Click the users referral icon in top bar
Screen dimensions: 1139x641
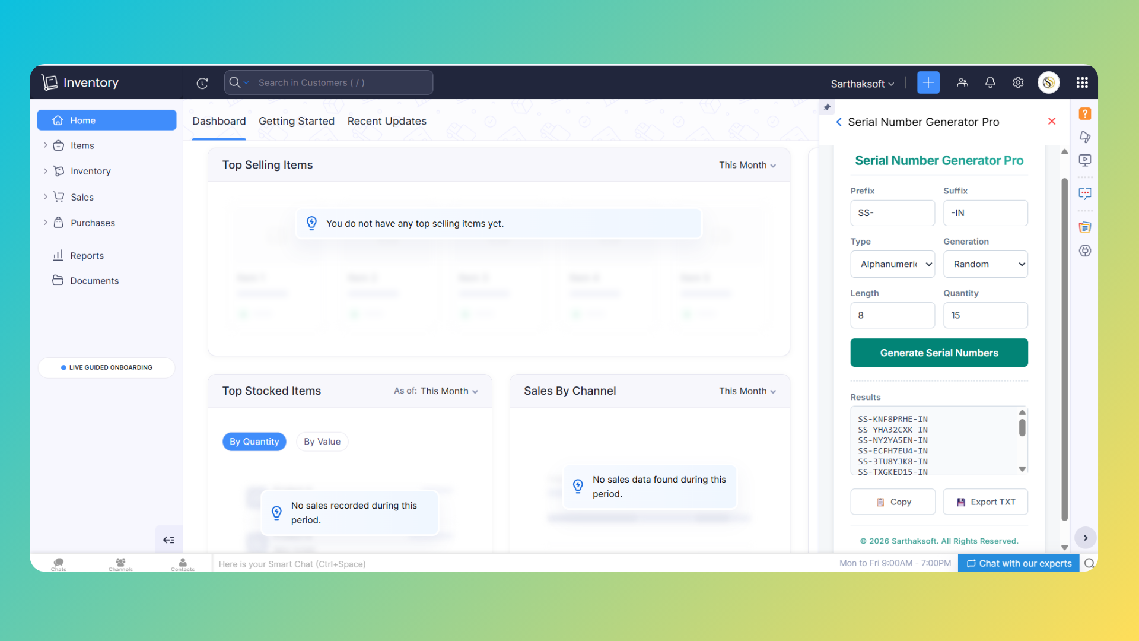click(962, 82)
